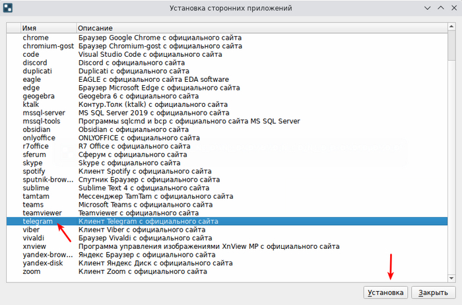Click description 'Клиент Telegram с официального сайта'
The width and height of the screenshot is (462, 305).
[148, 221]
